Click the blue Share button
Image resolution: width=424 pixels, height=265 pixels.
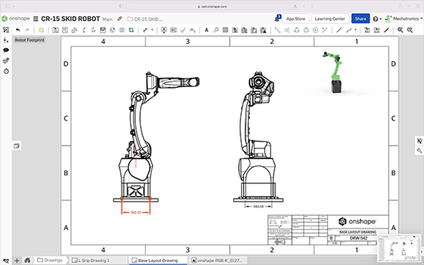360,19
